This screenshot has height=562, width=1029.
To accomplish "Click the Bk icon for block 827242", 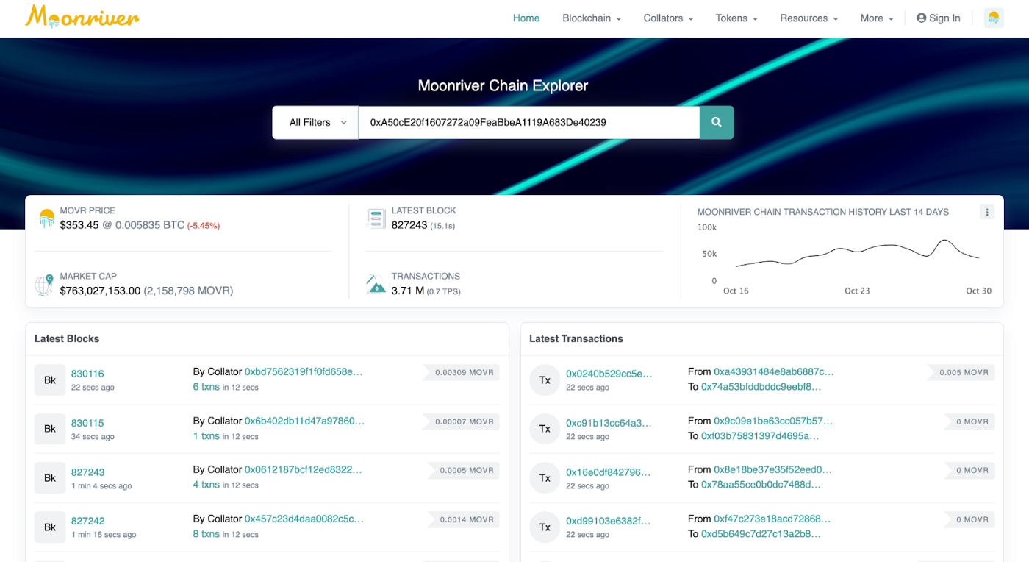I will [x=50, y=527].
